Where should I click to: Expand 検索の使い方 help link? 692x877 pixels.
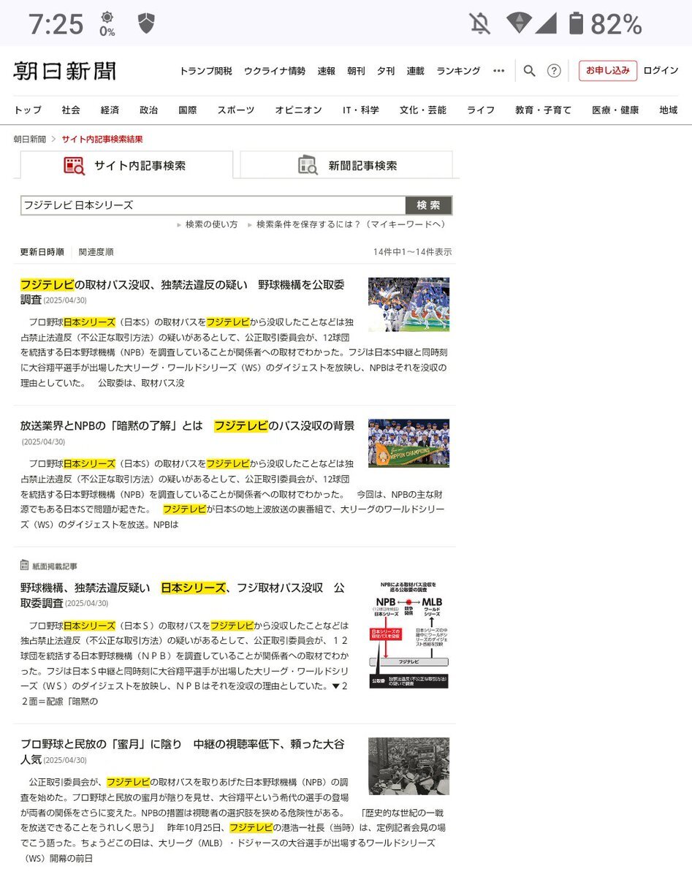pyautogui.click(x=210, y=224)
